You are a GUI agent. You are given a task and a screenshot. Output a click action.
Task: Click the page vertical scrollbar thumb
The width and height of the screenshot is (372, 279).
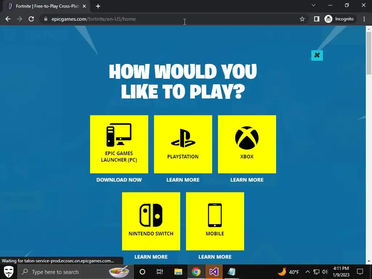tap(369, 53)
